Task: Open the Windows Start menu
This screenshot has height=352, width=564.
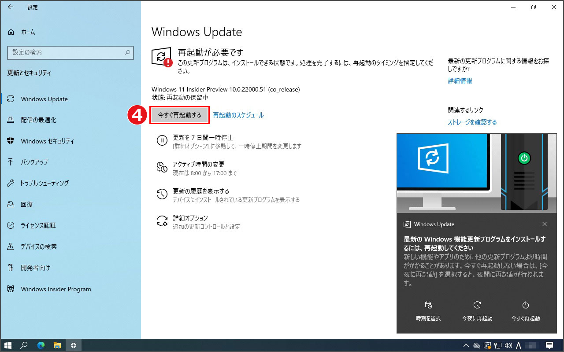Action: tap(7, 345)
